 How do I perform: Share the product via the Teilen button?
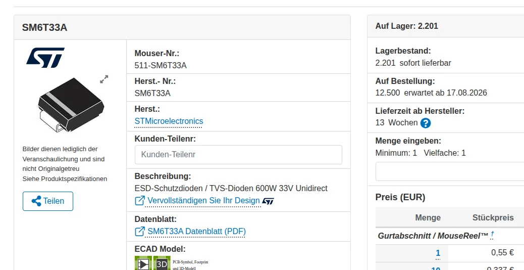coord(48,201)
